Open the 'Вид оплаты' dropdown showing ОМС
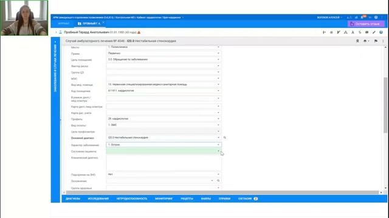 point(164,125)
